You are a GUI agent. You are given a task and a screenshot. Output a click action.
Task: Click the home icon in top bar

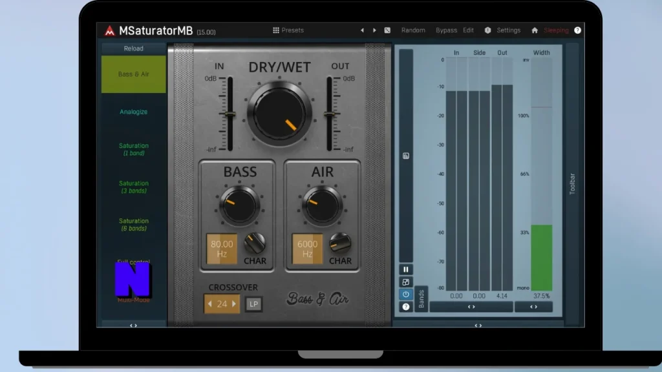(535, 30)
